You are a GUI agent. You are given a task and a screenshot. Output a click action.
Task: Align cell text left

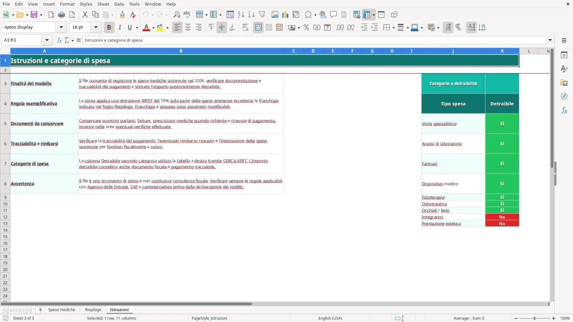[177, 28]
